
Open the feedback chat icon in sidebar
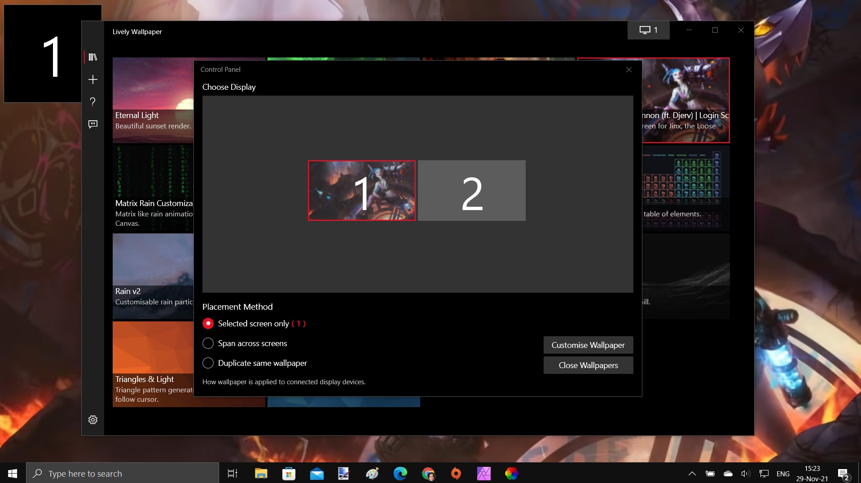93,124
